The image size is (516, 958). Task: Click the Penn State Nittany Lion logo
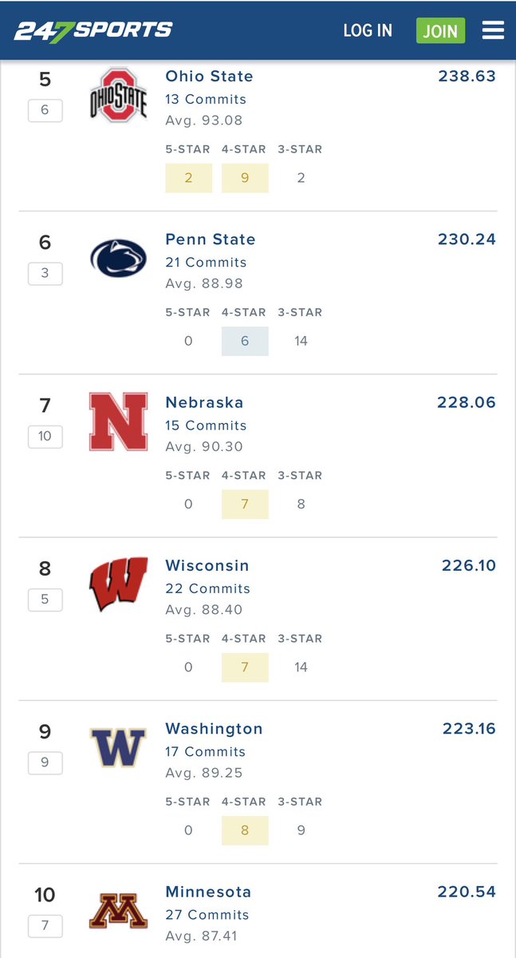tap(118, 259)
